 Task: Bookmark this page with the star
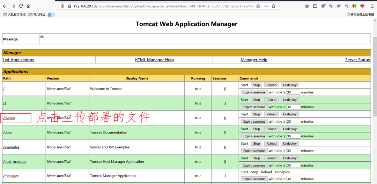click(x=273, y=6)
